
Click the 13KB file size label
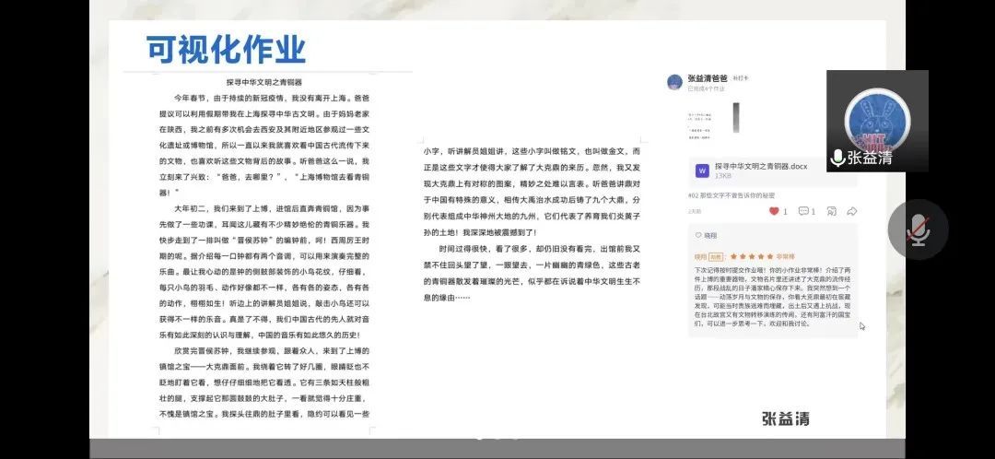click(x=723, y=176)
